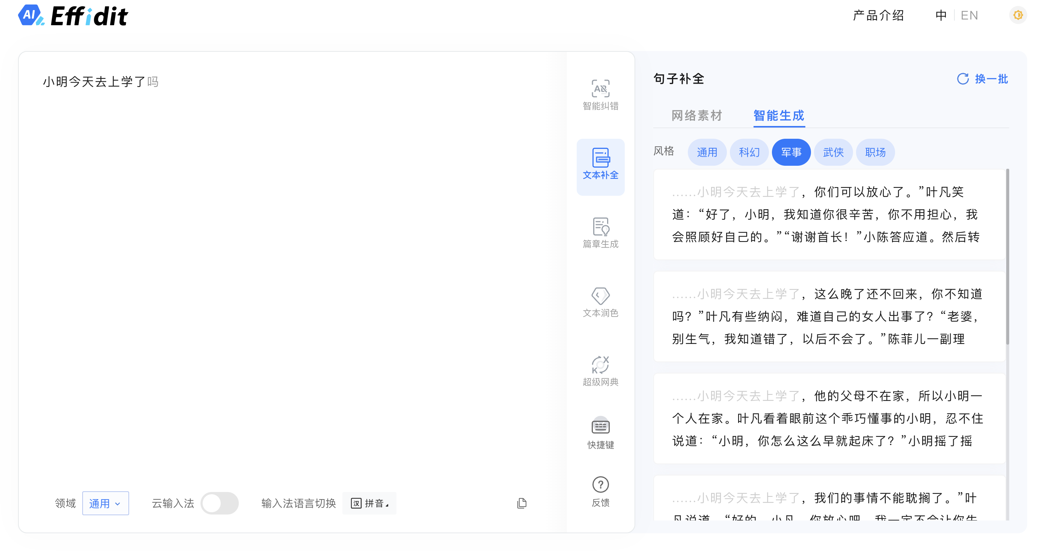The width and height of the screenshot is (1037, 552).
Task: Open the 拼音 input language selector
Action: (x=369, y=503)
